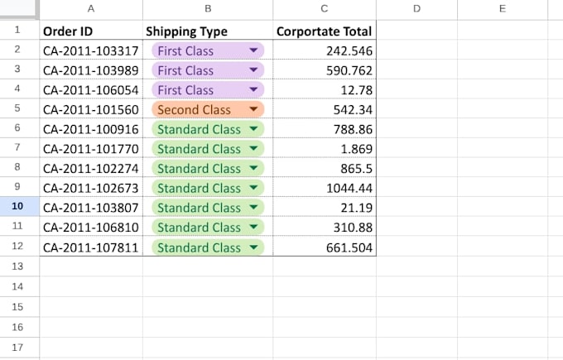
Task: Expand Standard Class dropdown in row 6
Action: 253,129
